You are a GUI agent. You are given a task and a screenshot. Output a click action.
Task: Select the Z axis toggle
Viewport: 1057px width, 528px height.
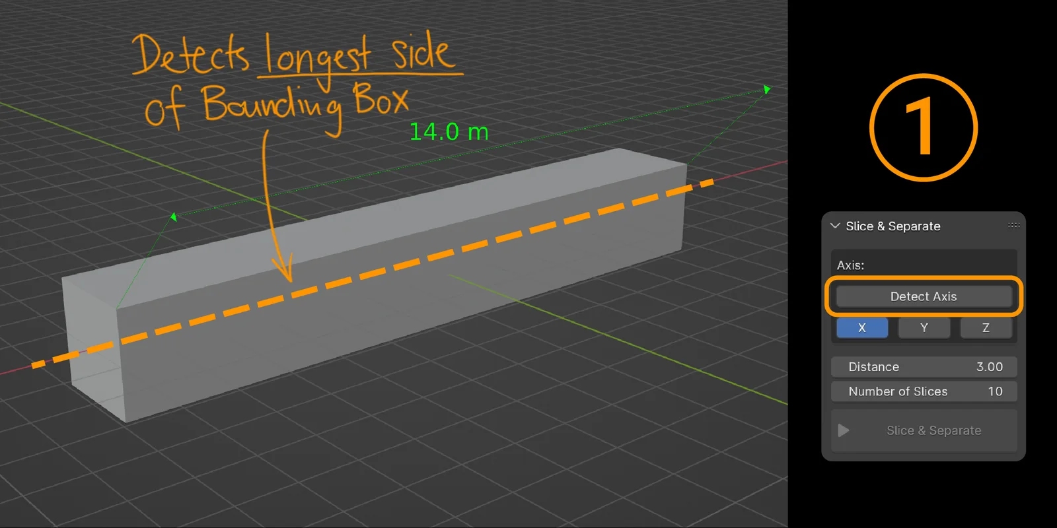[x=986, y=327]
